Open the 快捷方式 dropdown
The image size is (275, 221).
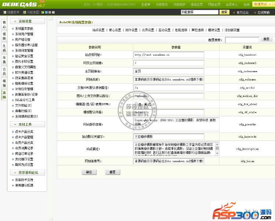pyautogui.click(x=263, y=4)
